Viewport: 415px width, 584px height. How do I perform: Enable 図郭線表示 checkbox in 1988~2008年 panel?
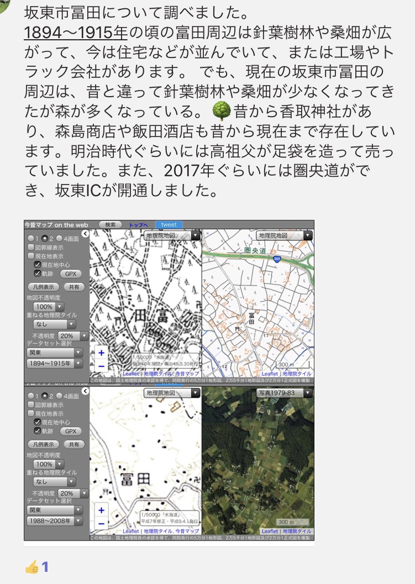[x=31, y=404]
